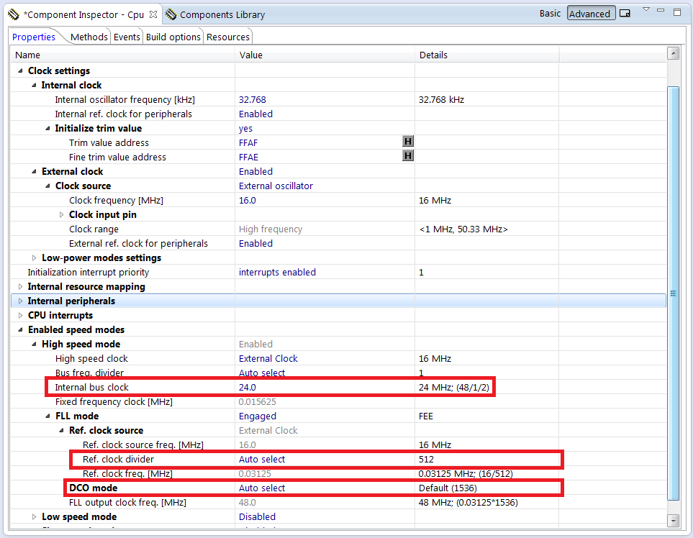Screen dimensions: 693x538
Task: Collapse the Clock settings group
Action: [x=20, y=70]
